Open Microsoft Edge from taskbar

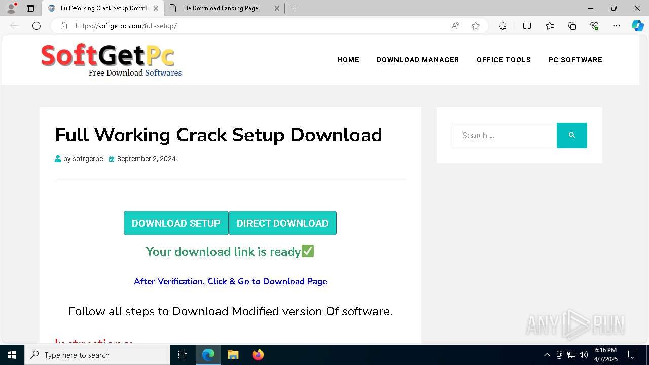click(208, 355)
